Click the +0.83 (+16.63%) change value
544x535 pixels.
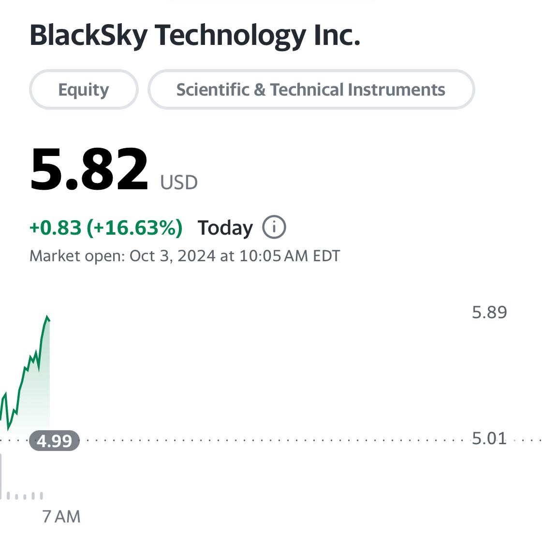[106, 227]
